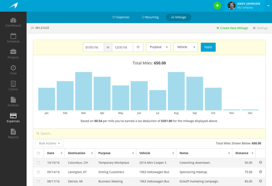
Task: Click the Mar bar in mileage chart
Action: [x=84, y=91]
